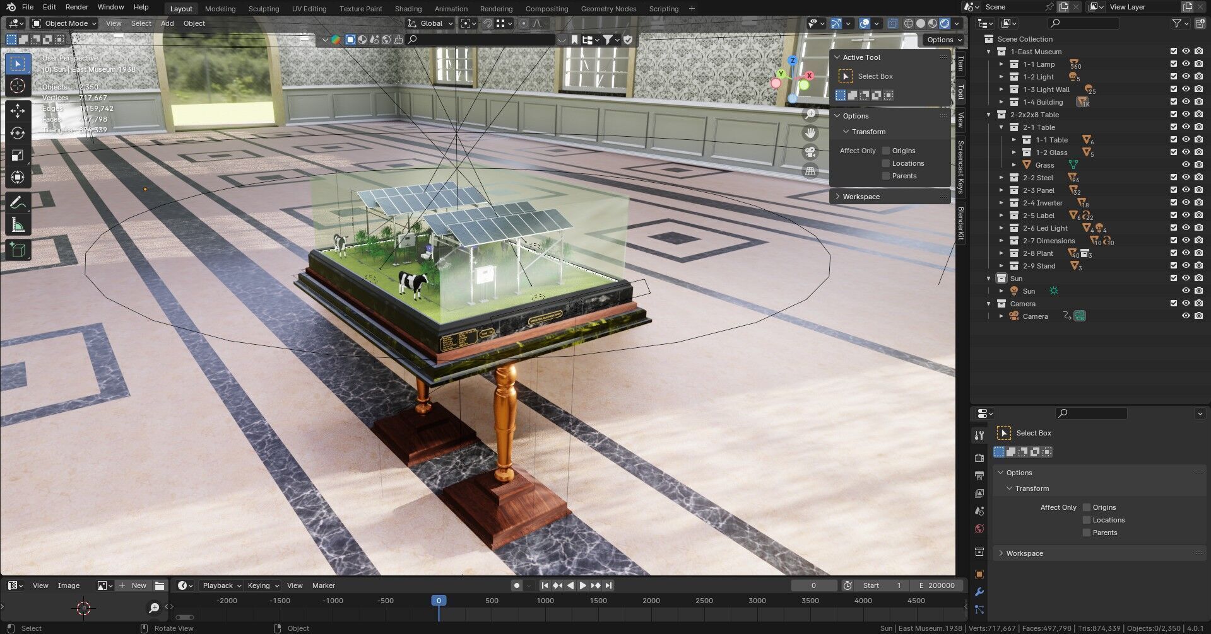
Task: Click the timeline playhead at frame 0
Action: tap(439, 601)
